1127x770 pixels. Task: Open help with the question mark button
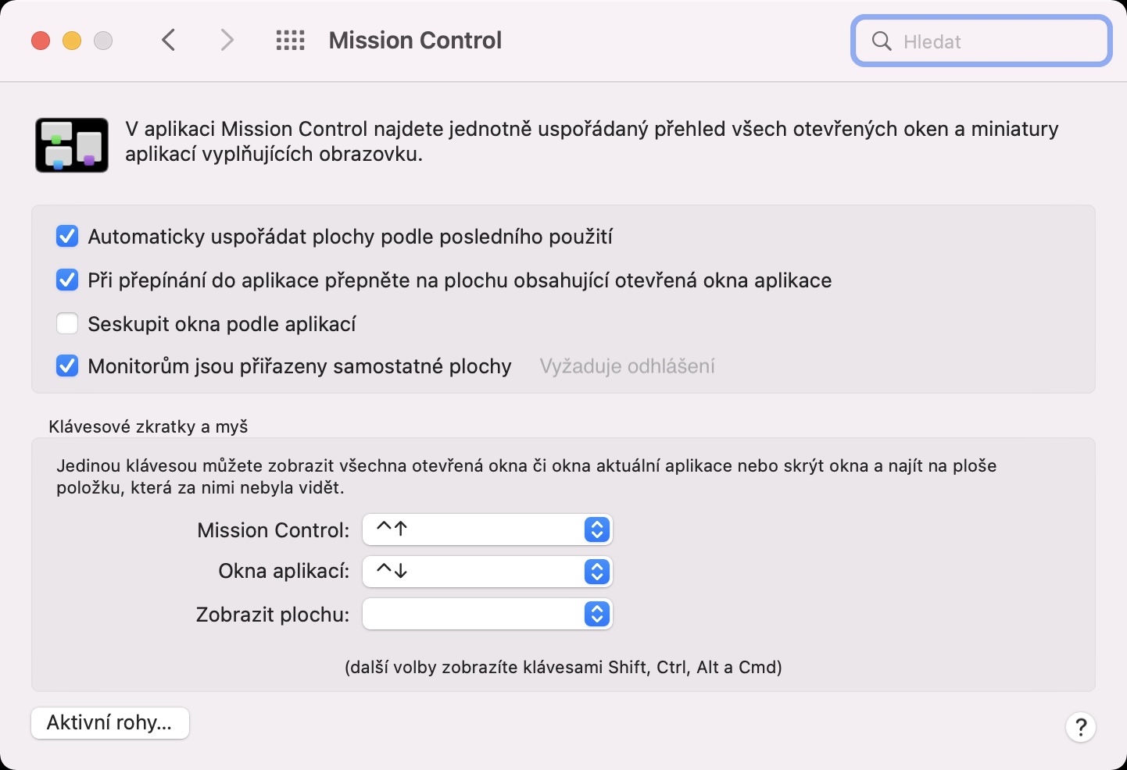1080,727
